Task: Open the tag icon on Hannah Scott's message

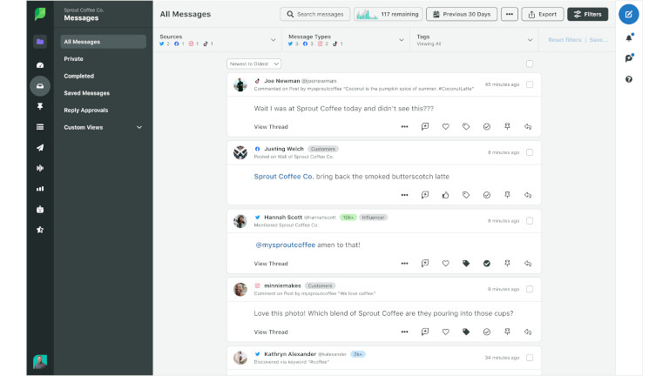Action: [466, 264]
